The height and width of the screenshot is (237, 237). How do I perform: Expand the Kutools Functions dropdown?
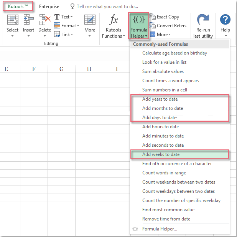coord(124,36)
